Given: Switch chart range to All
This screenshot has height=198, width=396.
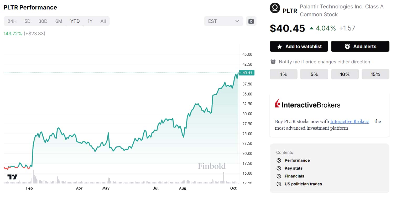Looking at the screenshot, I should click(103, 21).
